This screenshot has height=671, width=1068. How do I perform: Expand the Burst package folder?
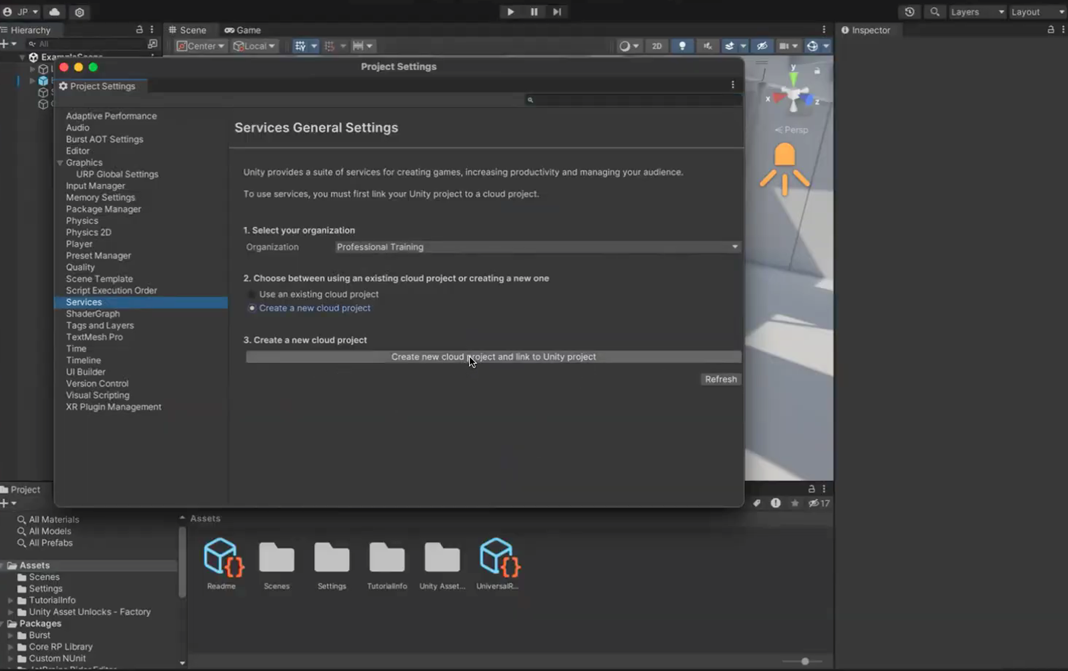10,635
